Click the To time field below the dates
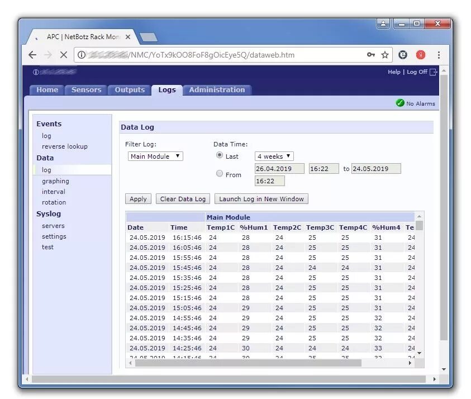The image size is (471, 399). 269,181
